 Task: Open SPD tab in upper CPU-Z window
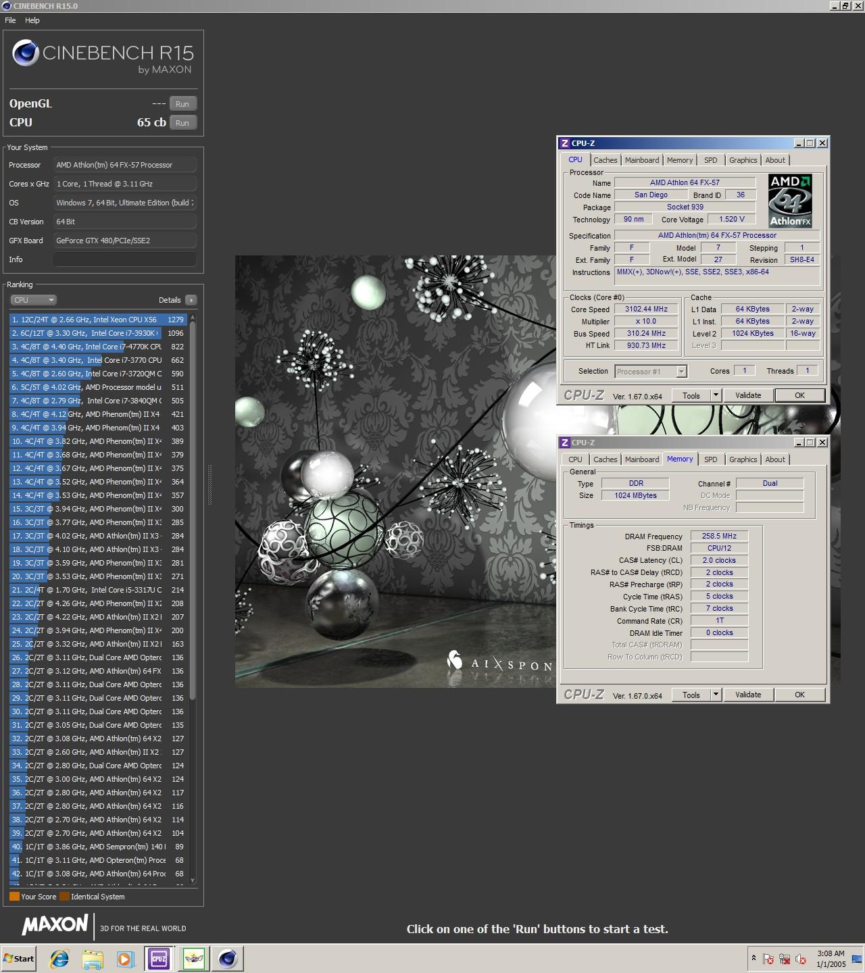click(711, 160)
